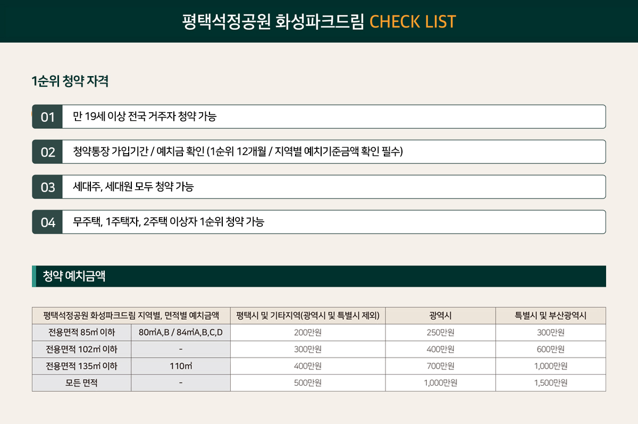Image resolution: width=638 pixels, height=424 pixels.
Task: Select the '청약통장 가입기간 / 예치금 확인' line
Action: 238,152
